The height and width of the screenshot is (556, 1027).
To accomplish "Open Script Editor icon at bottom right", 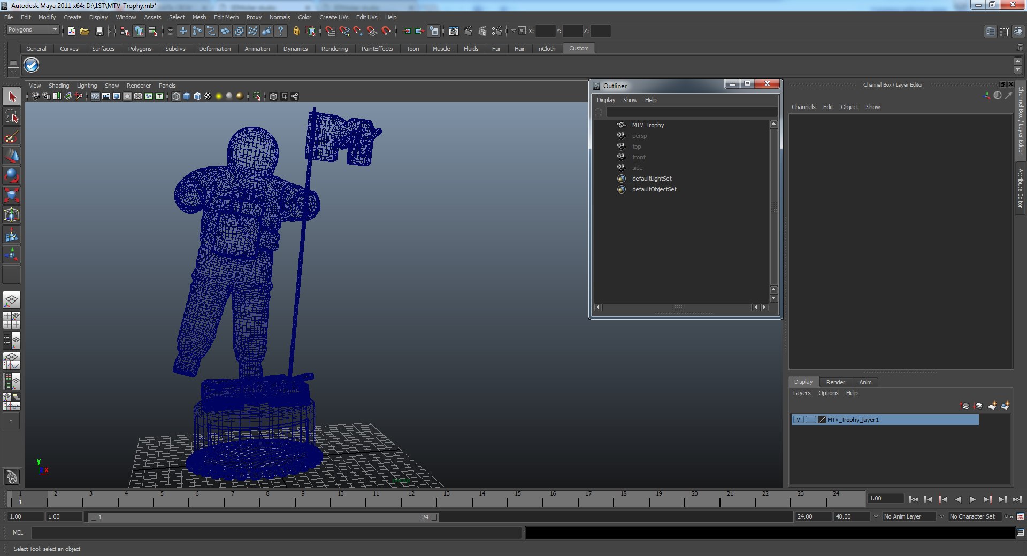I will click(1020, 532).
